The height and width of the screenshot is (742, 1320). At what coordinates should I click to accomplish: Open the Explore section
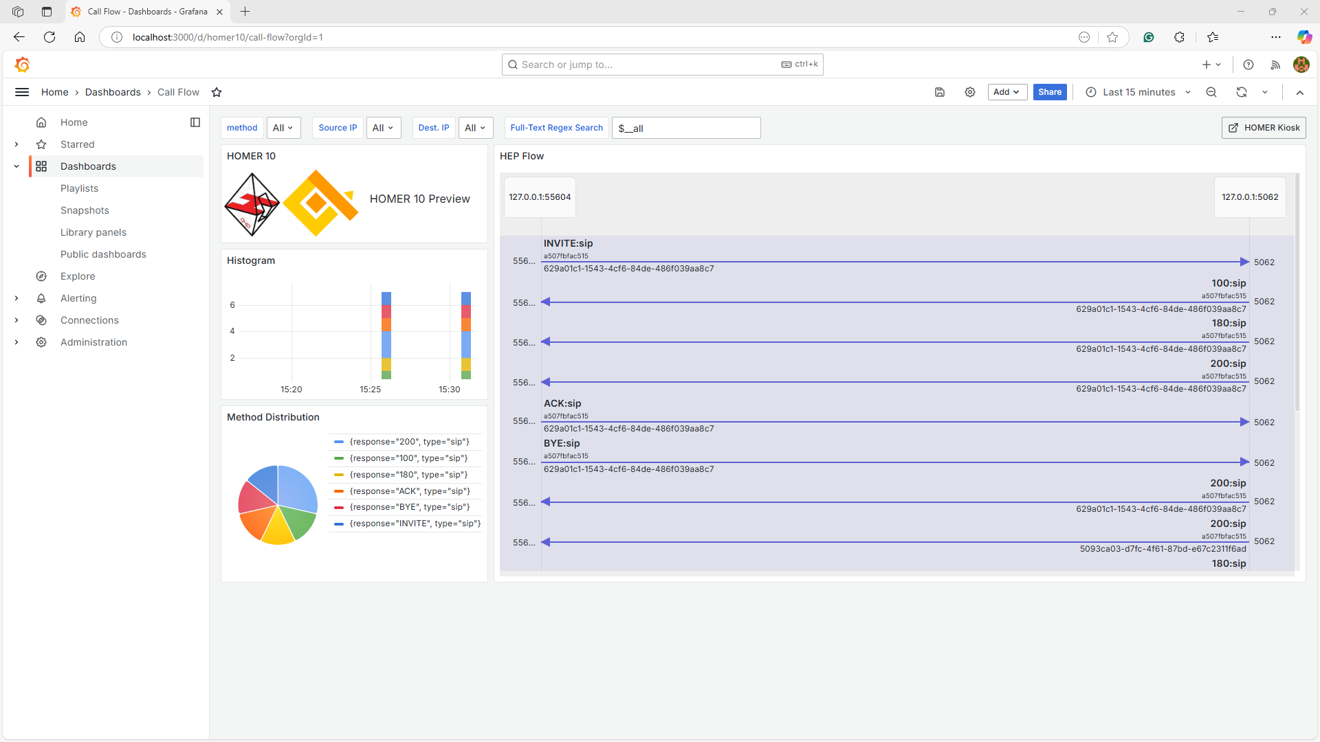pyautogui.click(x=78, y=276)
